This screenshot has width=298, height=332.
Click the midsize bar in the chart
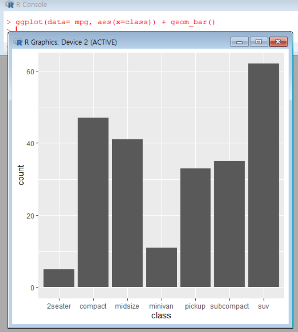click(x=127, y=213)
